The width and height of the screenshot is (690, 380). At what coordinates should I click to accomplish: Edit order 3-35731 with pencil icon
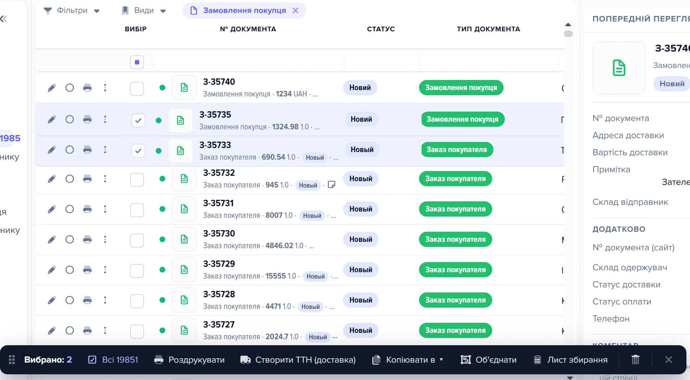[x=52, y=209]
